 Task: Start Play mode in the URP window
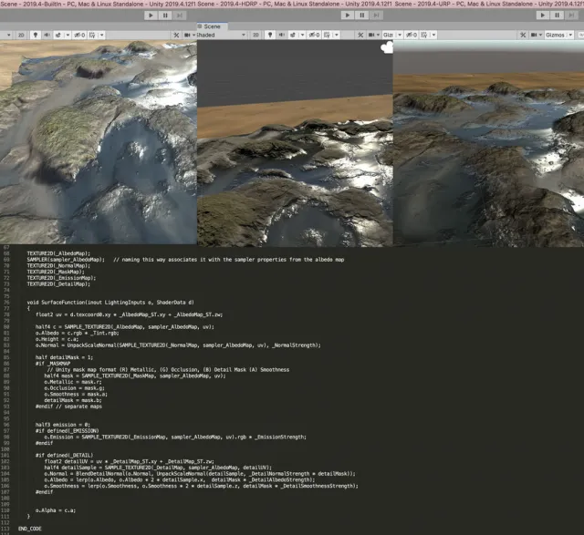[543, 15]
